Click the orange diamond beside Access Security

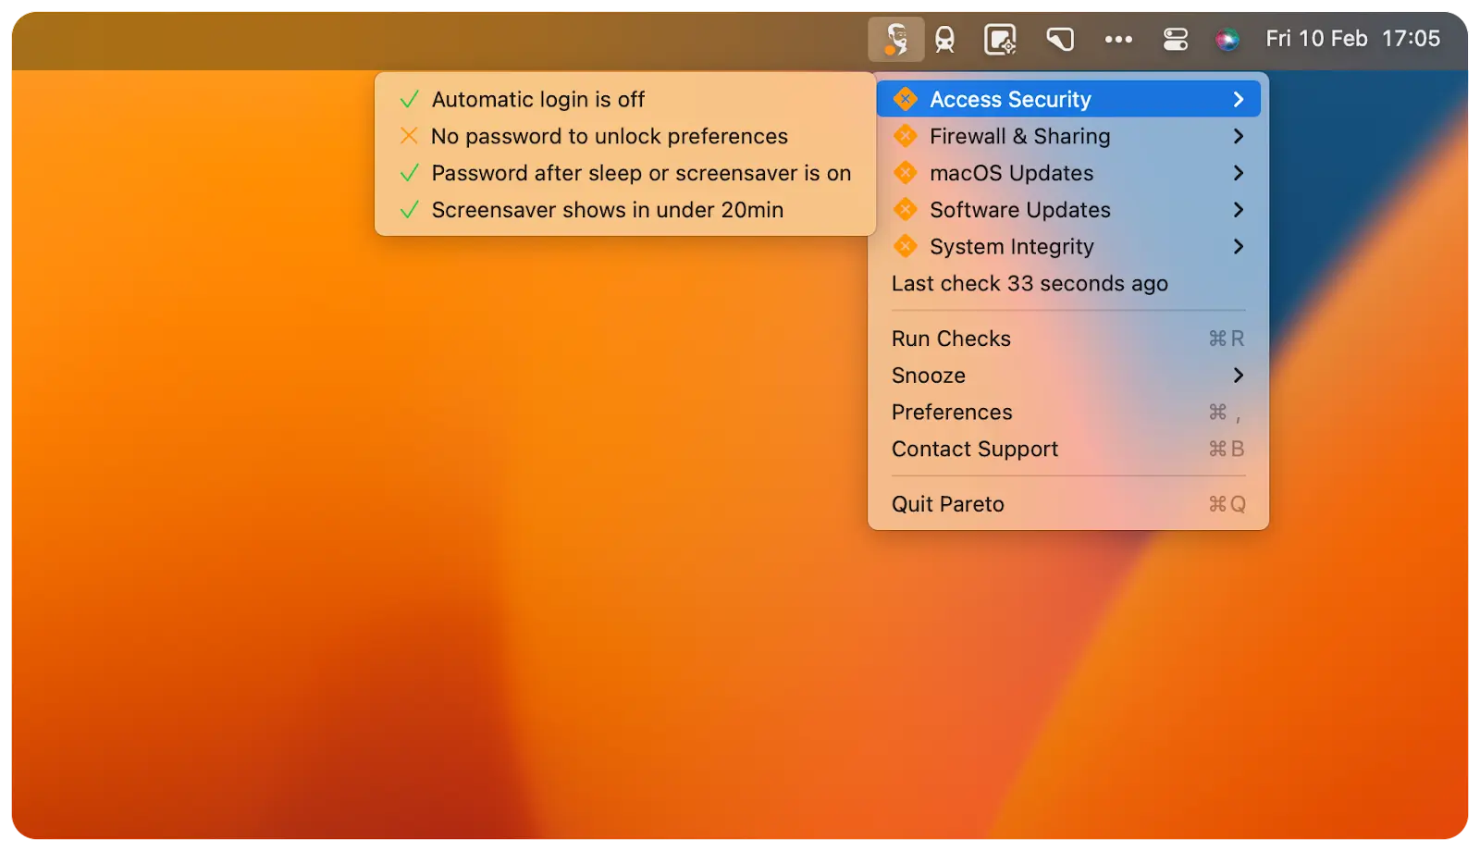[906, 99]
